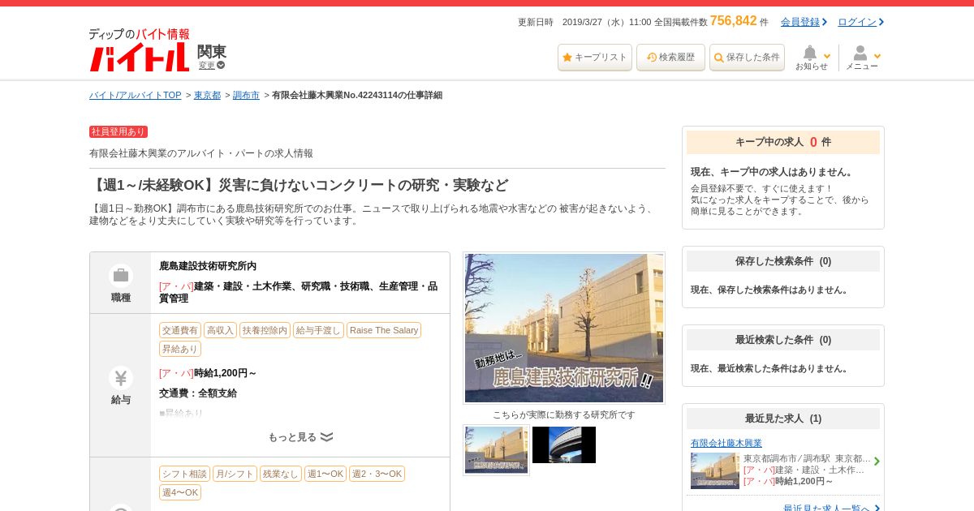Click the green arrow beside recent job
Screen dimensions: 974x511
coord(877,462)
